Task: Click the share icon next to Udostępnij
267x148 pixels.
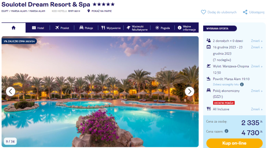Action: [245, 12]
